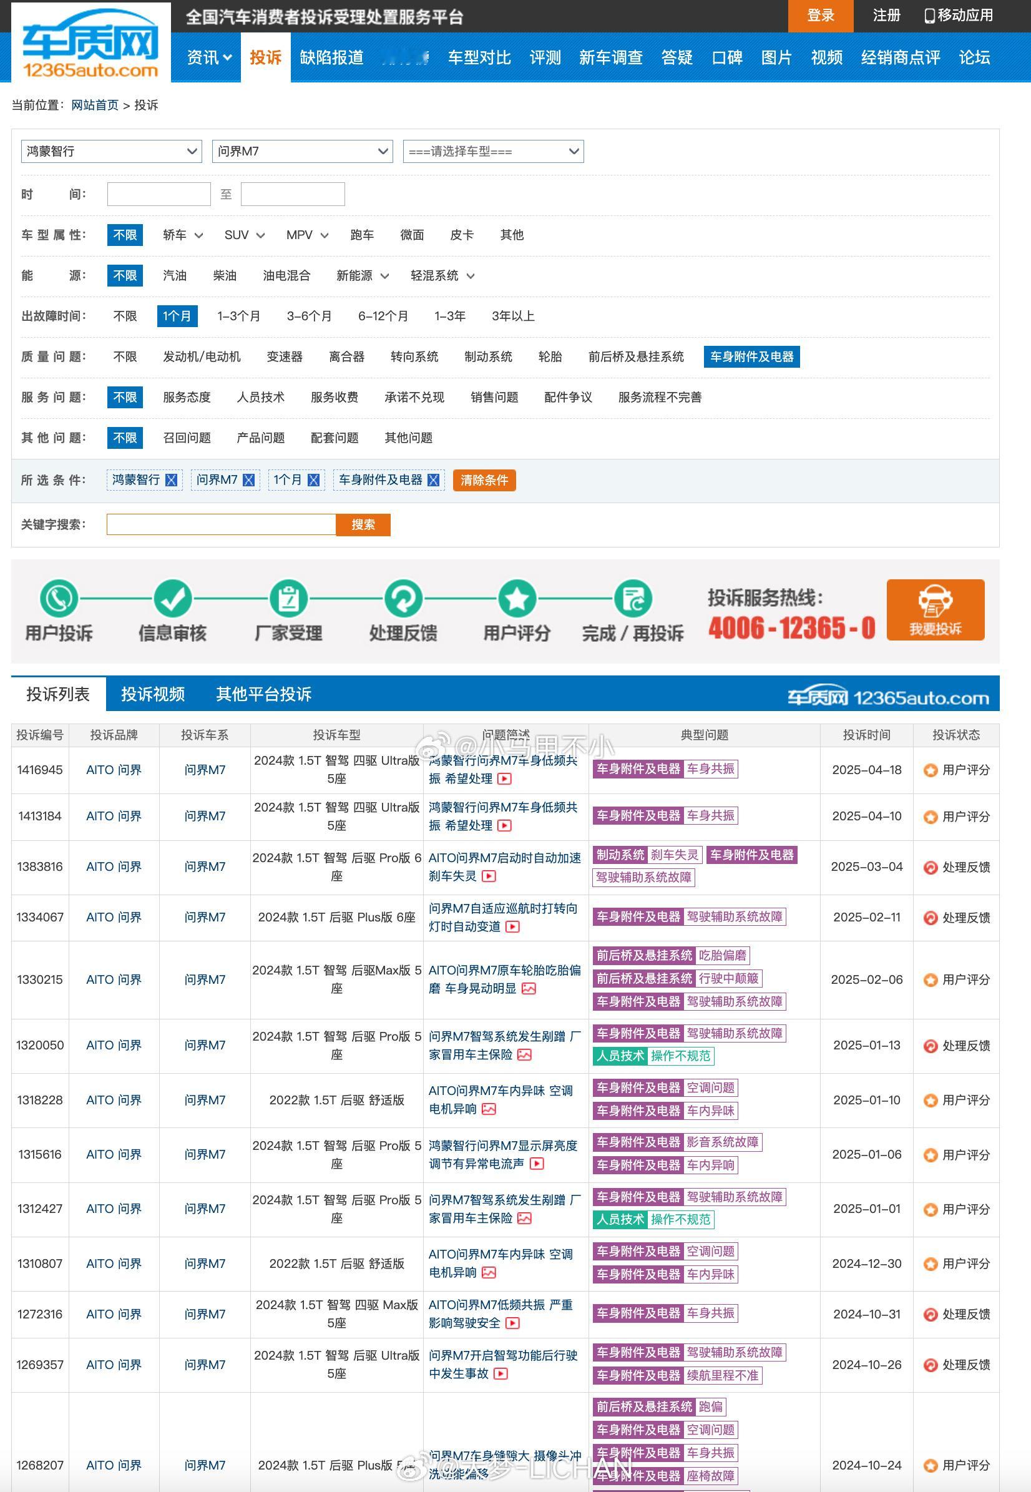1031x1492 pixels.
Task: Expand the SUV sub-options
Action: (260, 235)
